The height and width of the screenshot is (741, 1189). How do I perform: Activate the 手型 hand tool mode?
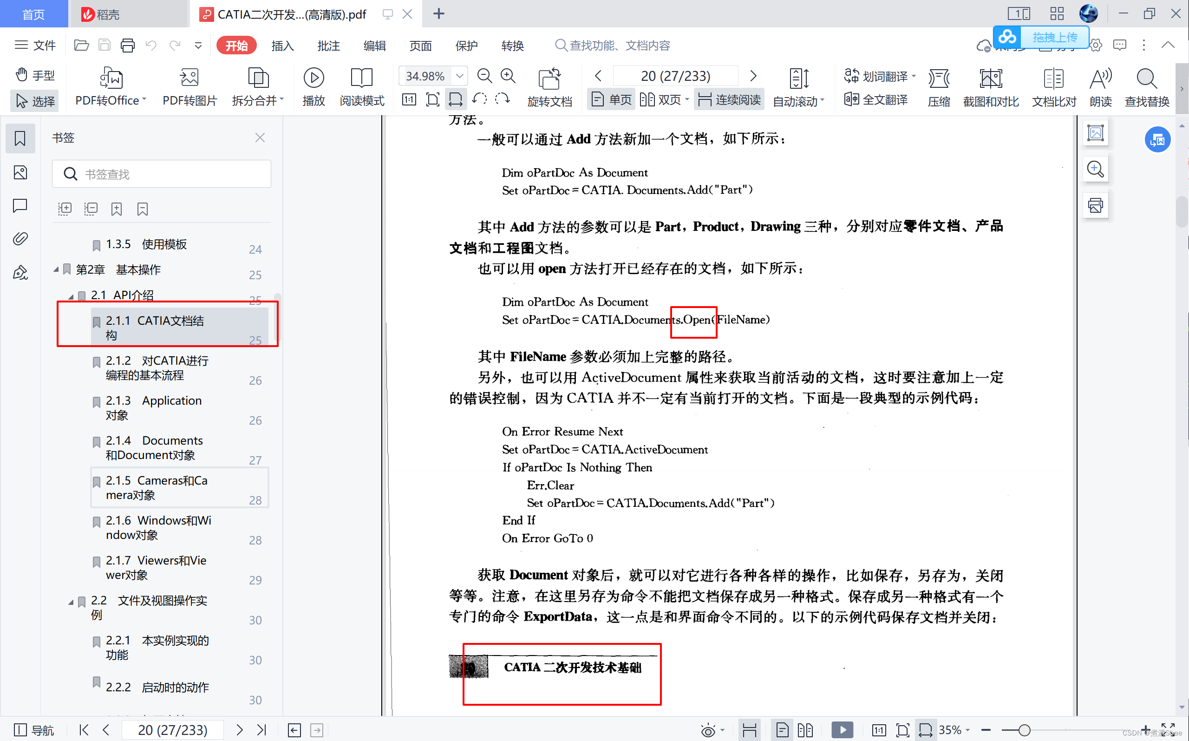[x=35, y=75]
